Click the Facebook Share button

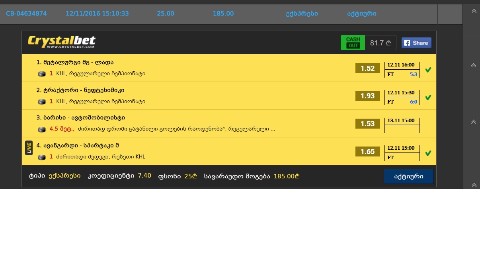pyautogui.click(x=416, y=43)
